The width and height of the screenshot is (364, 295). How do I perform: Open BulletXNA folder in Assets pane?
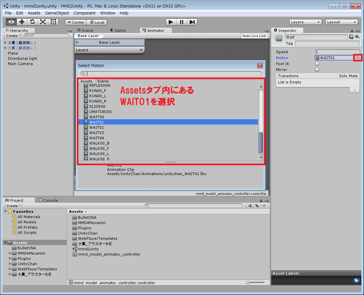(84, 217)
